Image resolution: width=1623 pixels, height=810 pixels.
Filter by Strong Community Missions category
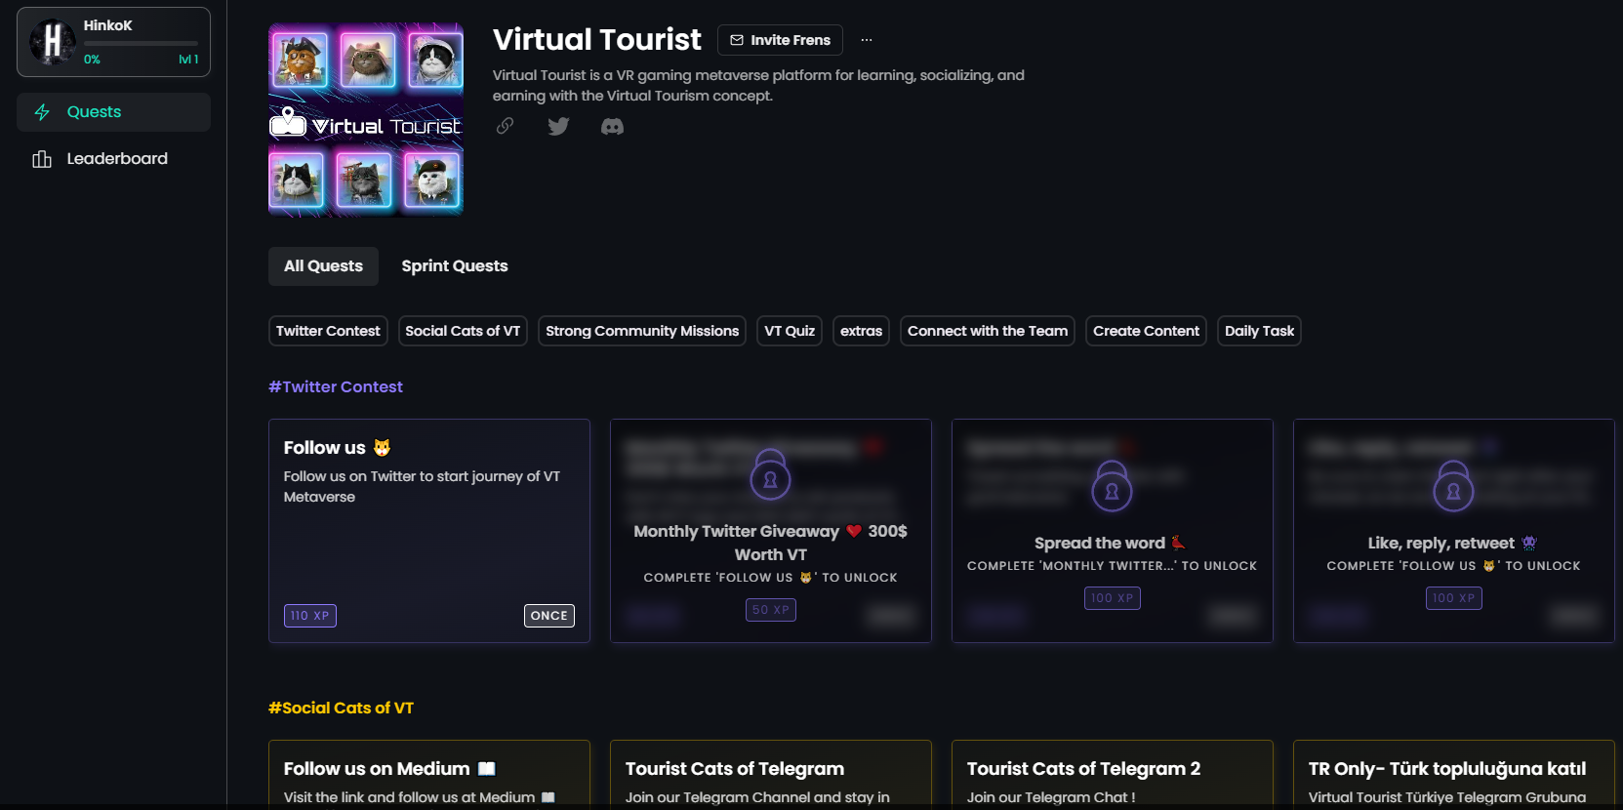(642, 331)
